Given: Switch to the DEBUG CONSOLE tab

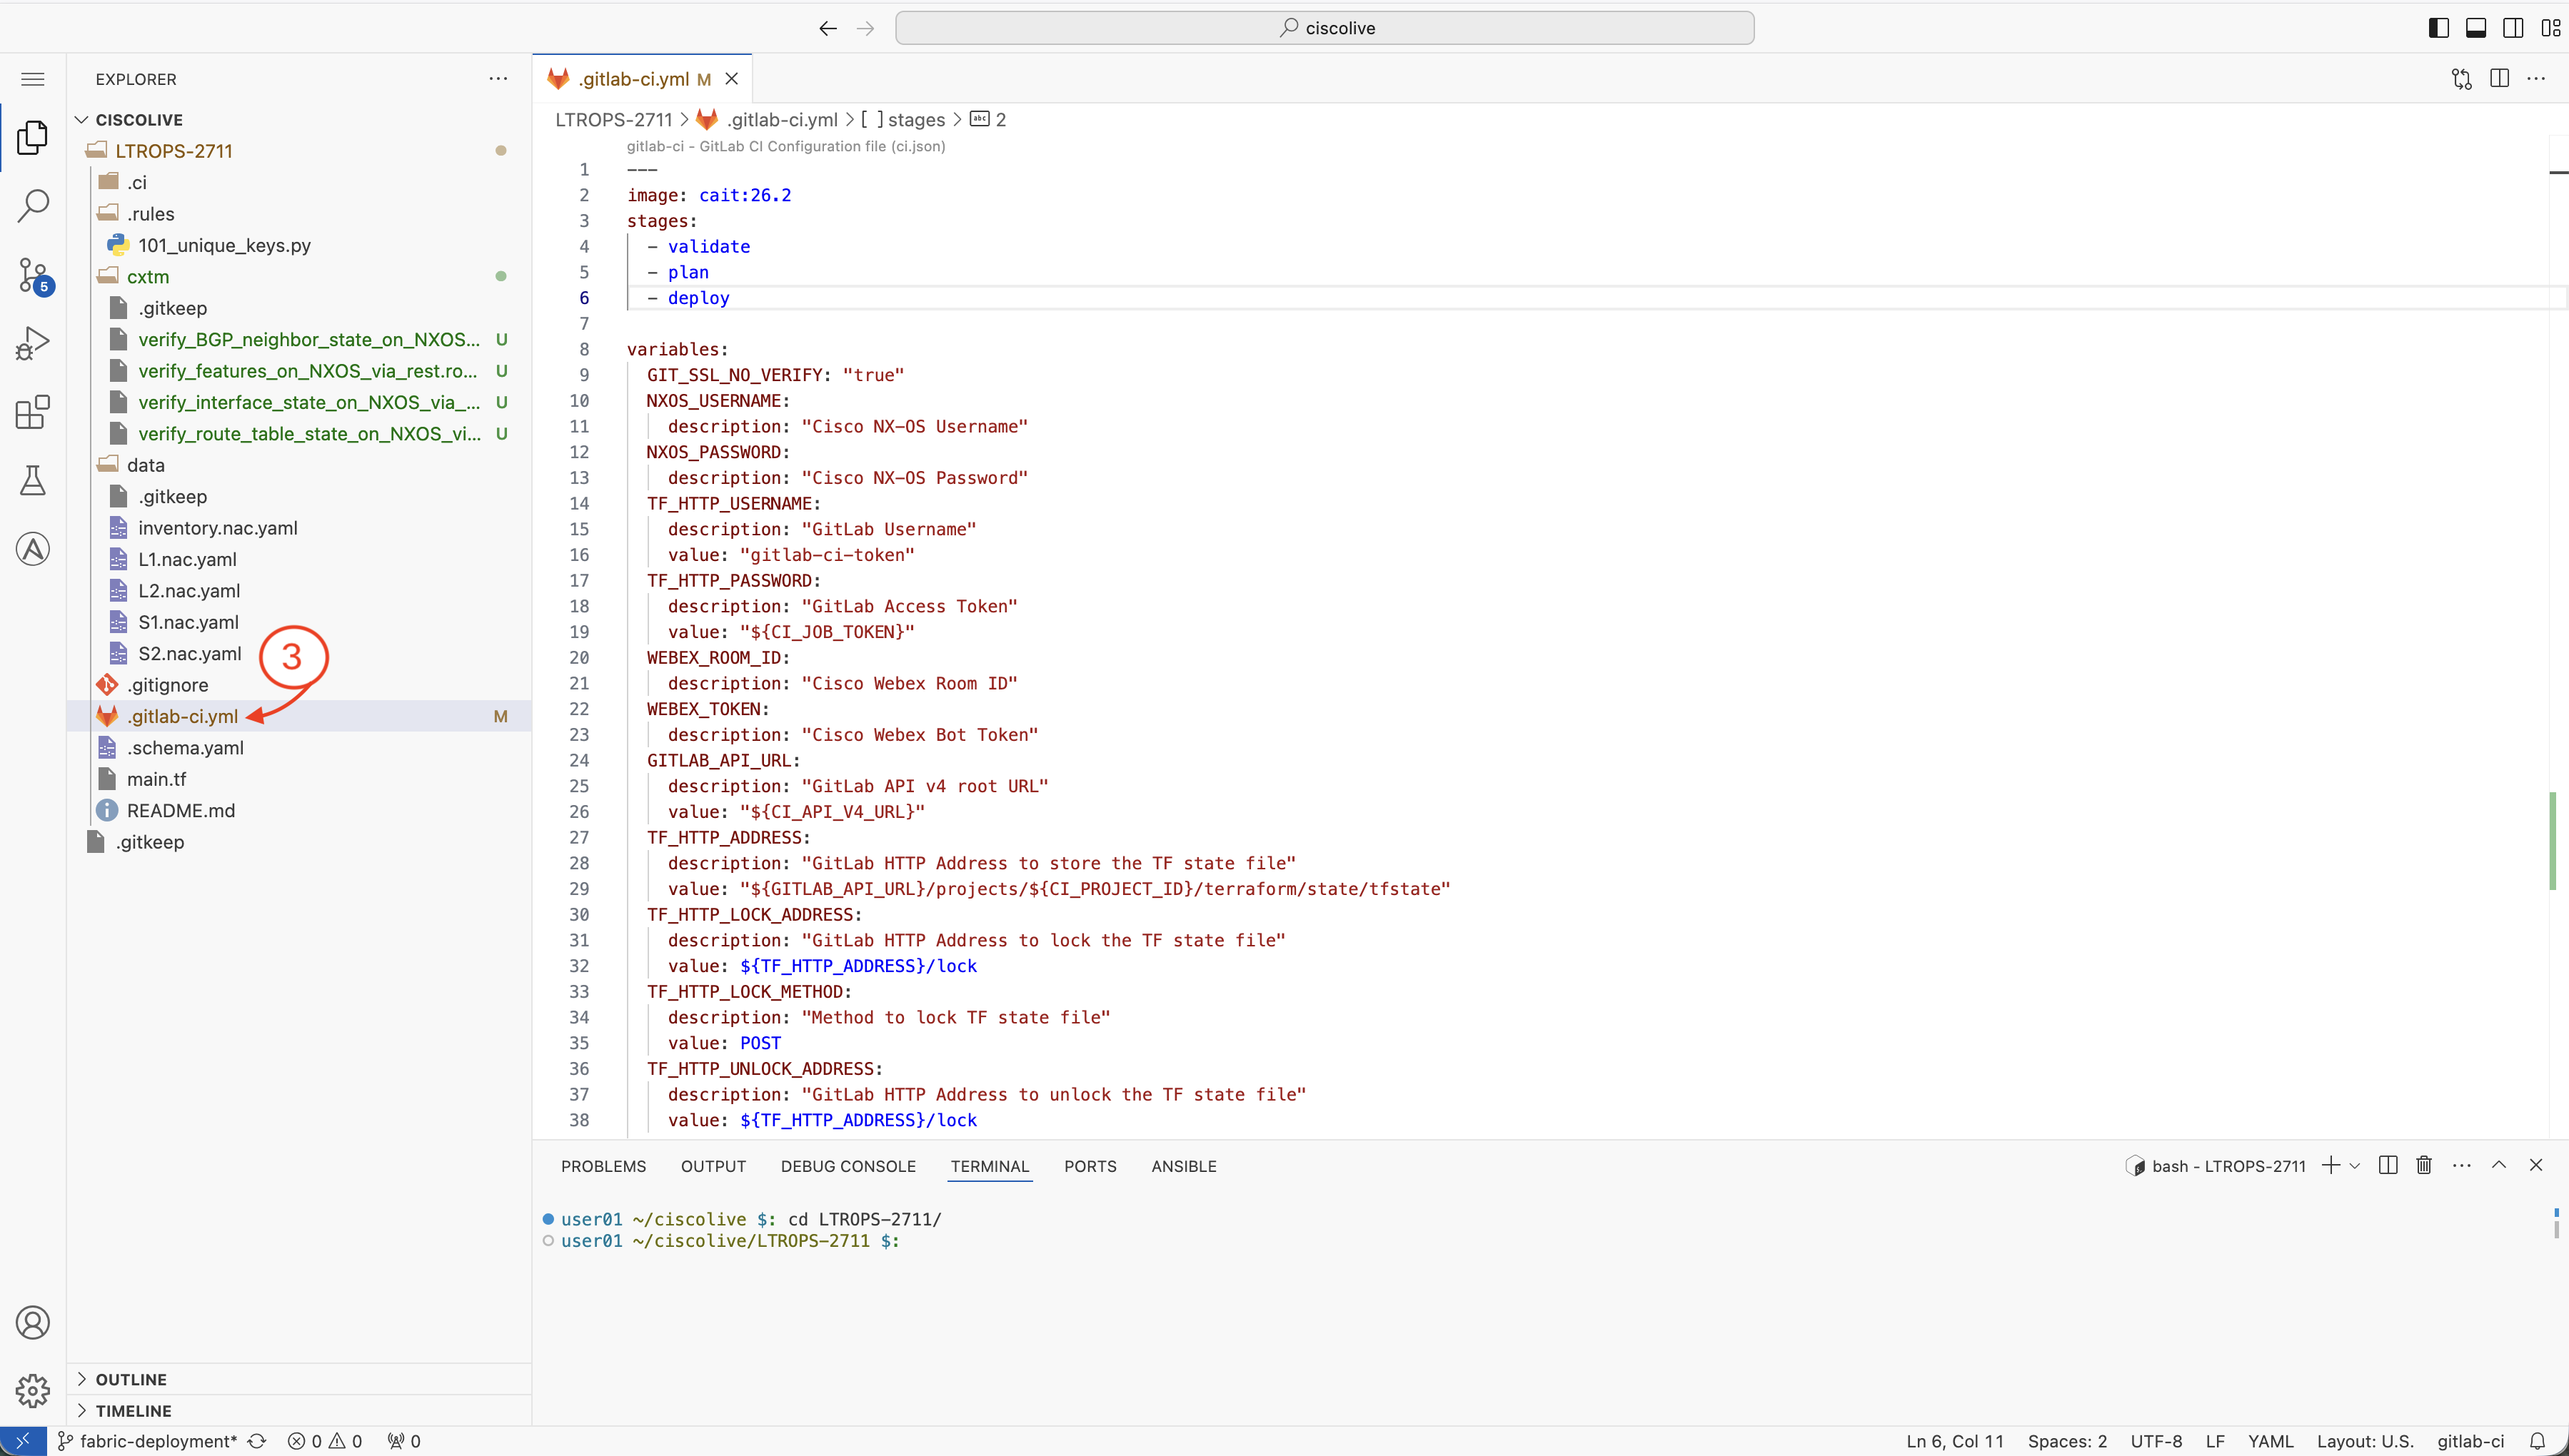Looking at the screenshot, I should (848, 1166).
